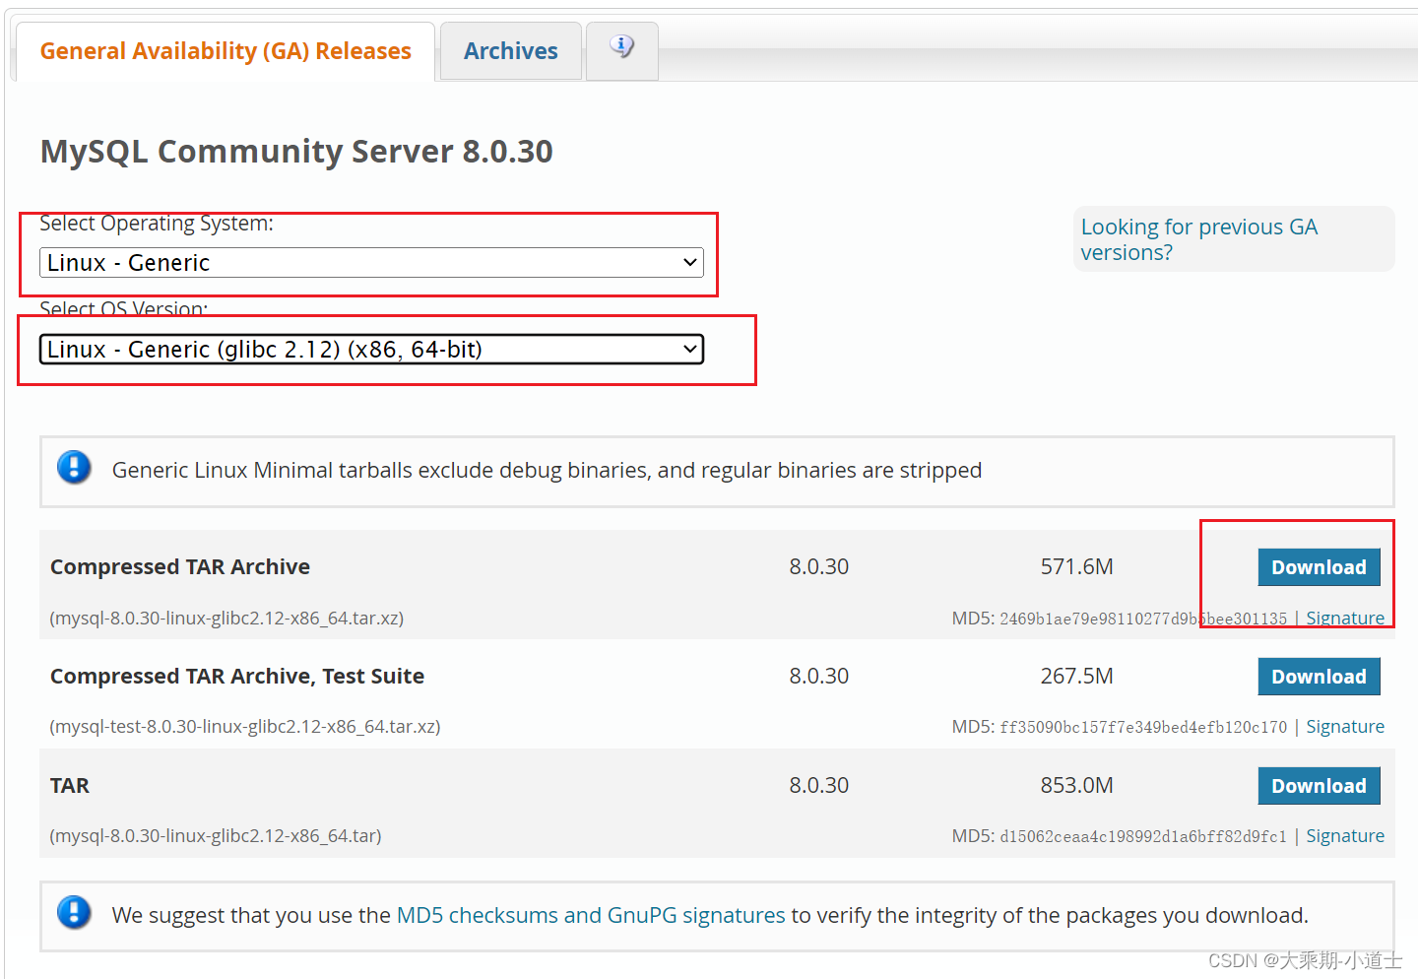Click version 8.0.30 in Test Suite row
The width and height of the screenshot is (1418, 979).
pos(818,677)
